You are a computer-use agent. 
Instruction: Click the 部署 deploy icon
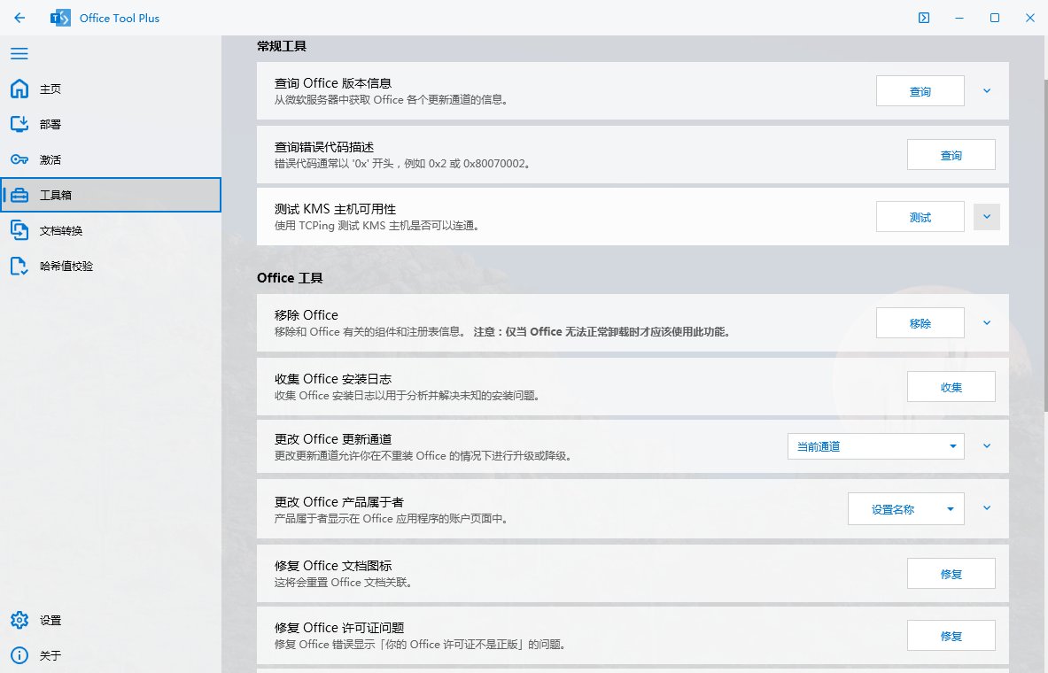[x=19, y=124]
